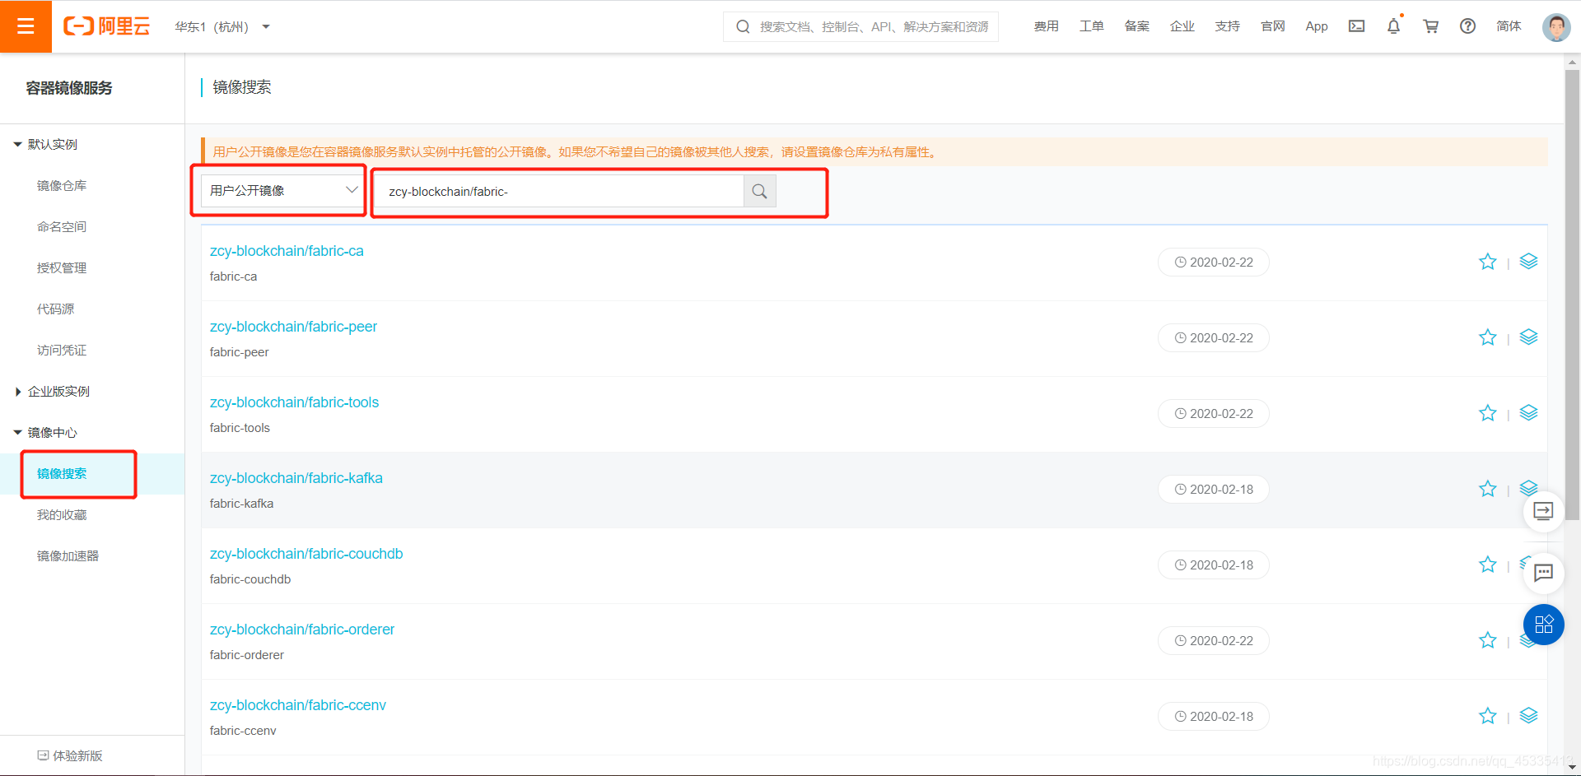This screenshot has width=1581, height=776.
Task: Click App in top navigation
Action: pyautogui.click(x=1317, y=26)
